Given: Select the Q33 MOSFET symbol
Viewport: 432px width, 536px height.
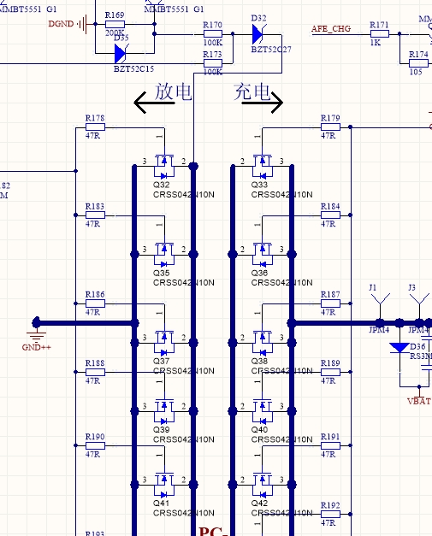Looking at the screenshot, I should pos(263,167).
